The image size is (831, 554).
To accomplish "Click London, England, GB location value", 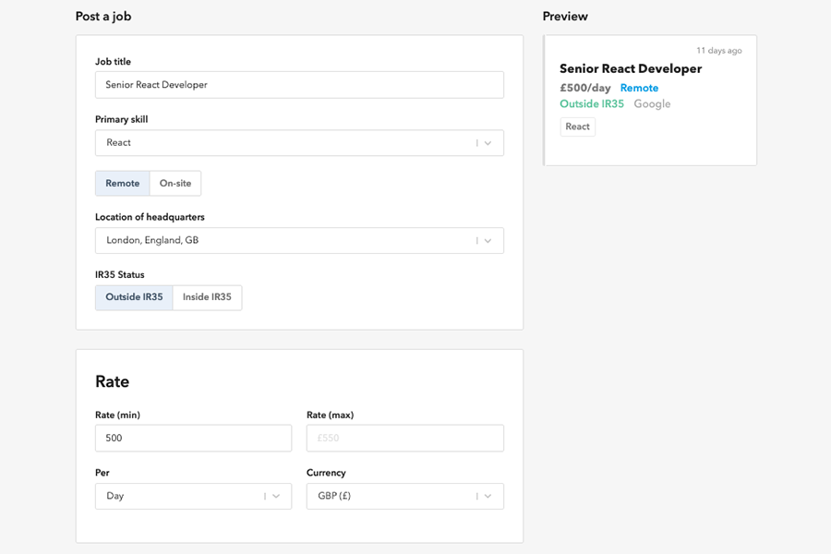I will click(x=152, y=241).
